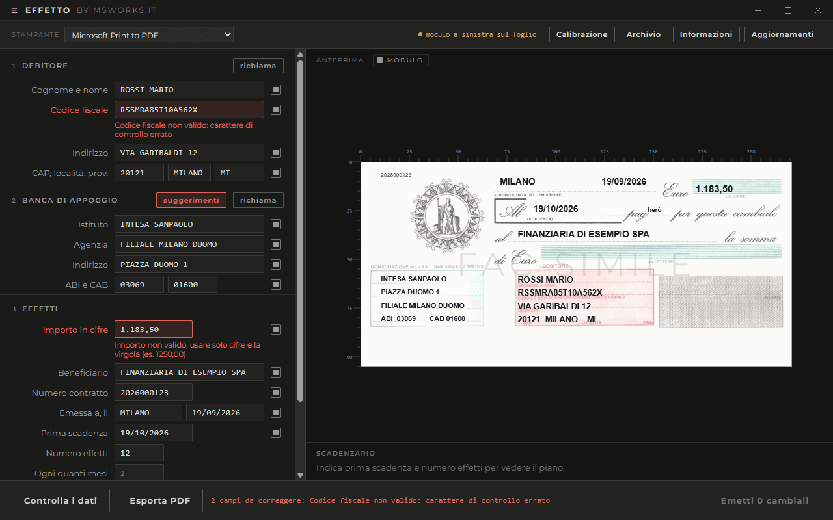Open the Stampante printer dropdown
Viewport: 833px width, 520px height.
pyautogui.click(x=149, y=35)
